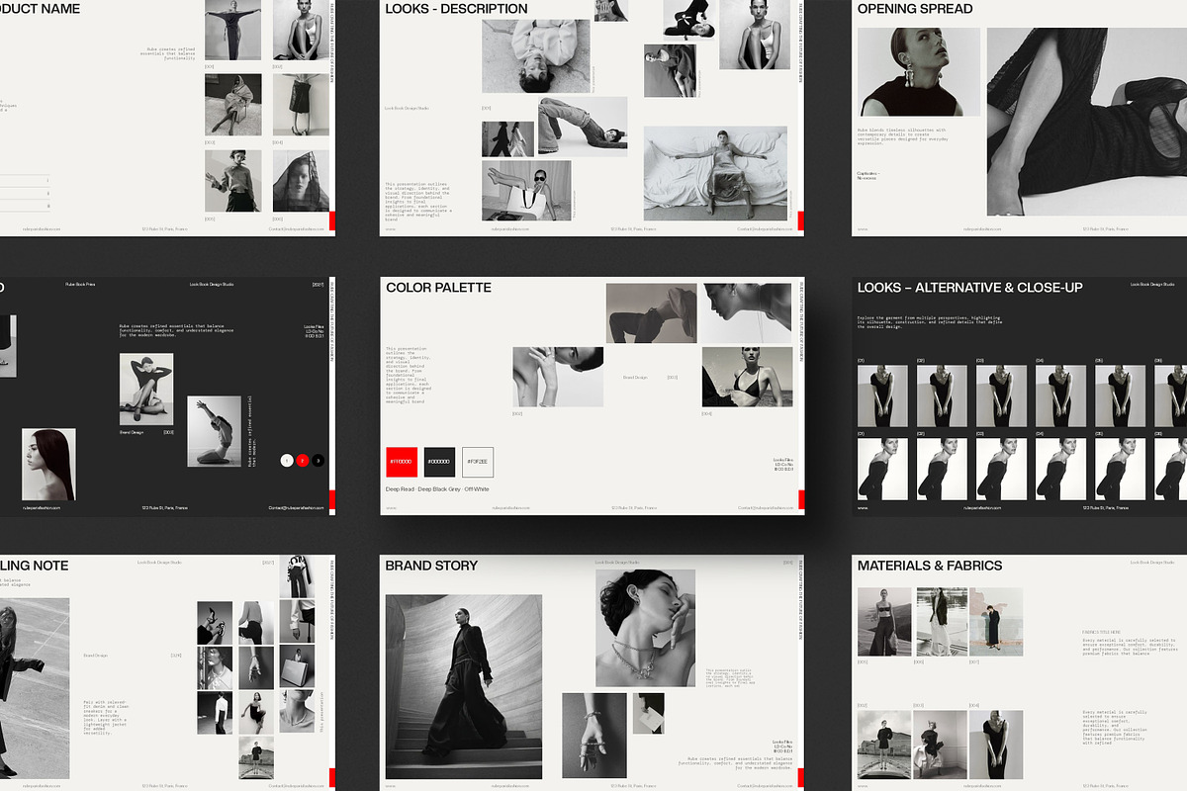This screenshot has width=1187, height=791.
Task: Click the Deep Read · Deep Black Grey · Off White caption
Action: [x=437, y=489]
